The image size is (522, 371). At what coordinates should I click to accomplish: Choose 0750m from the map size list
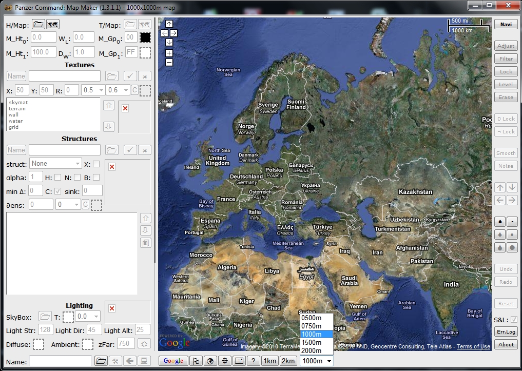point(316,326)
